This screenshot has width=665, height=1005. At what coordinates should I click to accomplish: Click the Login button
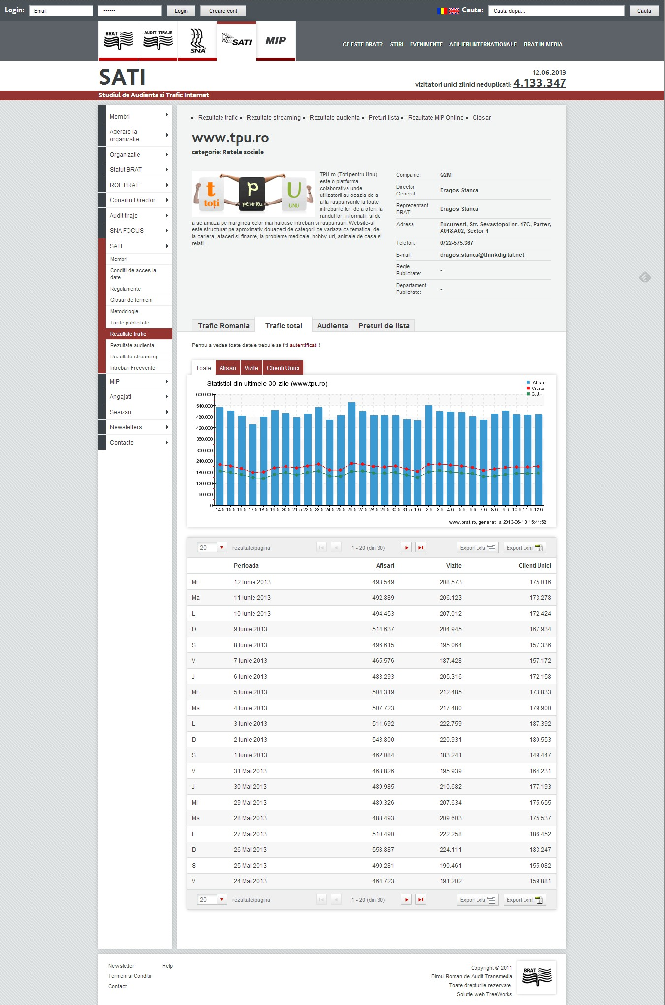click(181, 11)
